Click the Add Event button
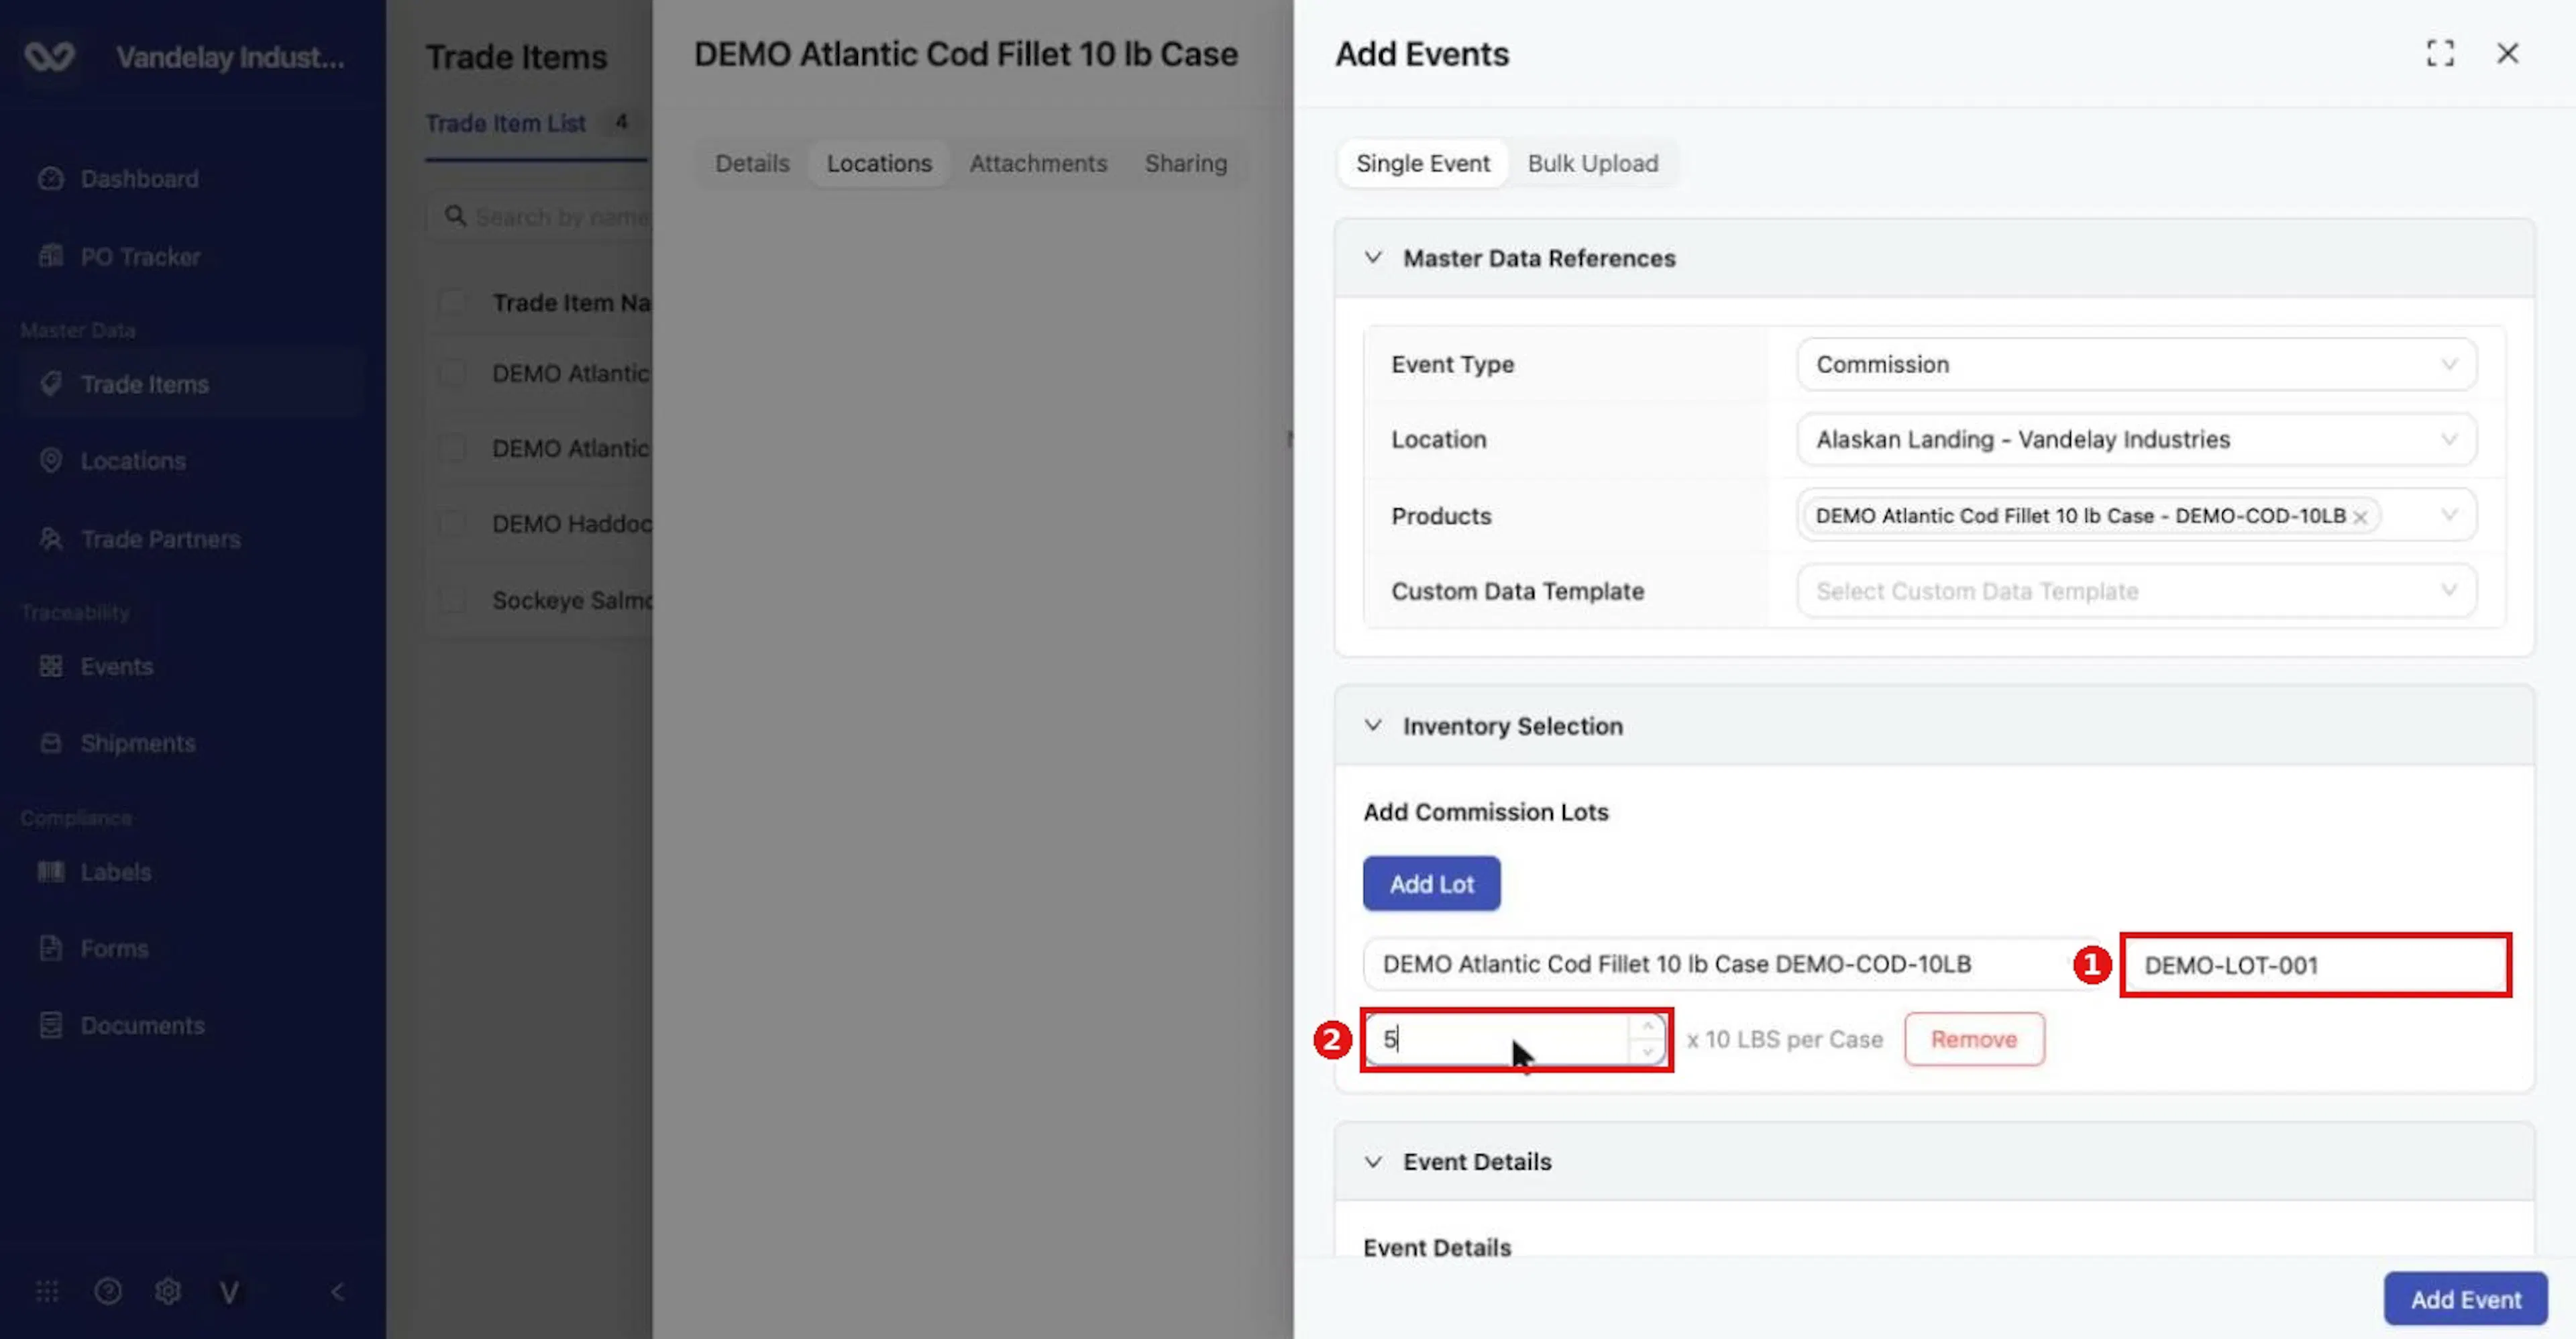This screenshot has width=2576, height=1339. pos(2465,1299)
